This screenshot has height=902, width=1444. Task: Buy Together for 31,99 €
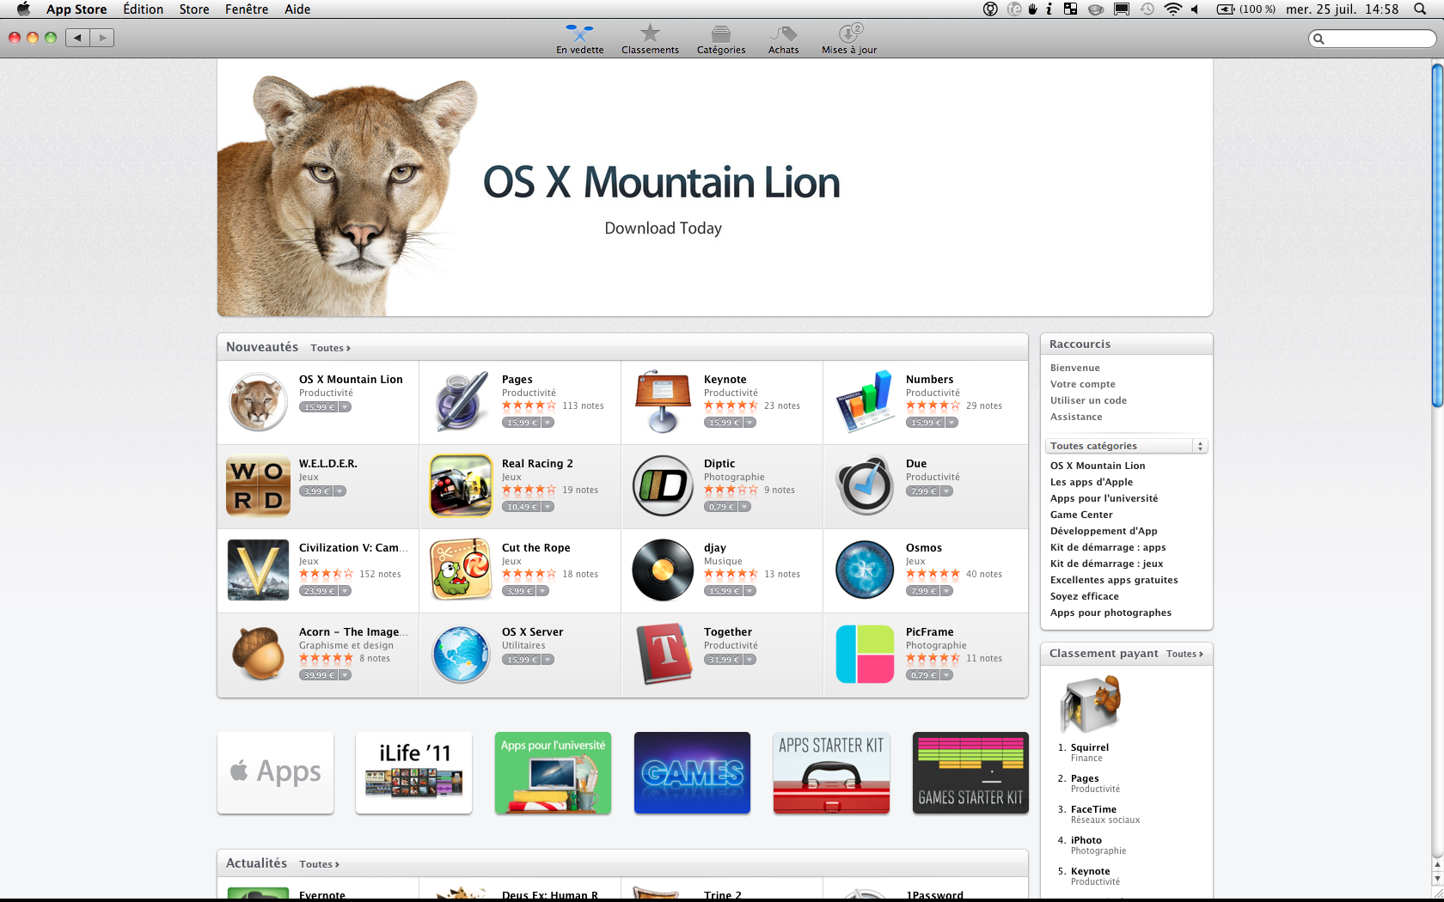pos(723,660)
